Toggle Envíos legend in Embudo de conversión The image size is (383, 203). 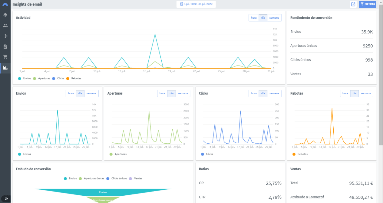(x=70, y=178)
